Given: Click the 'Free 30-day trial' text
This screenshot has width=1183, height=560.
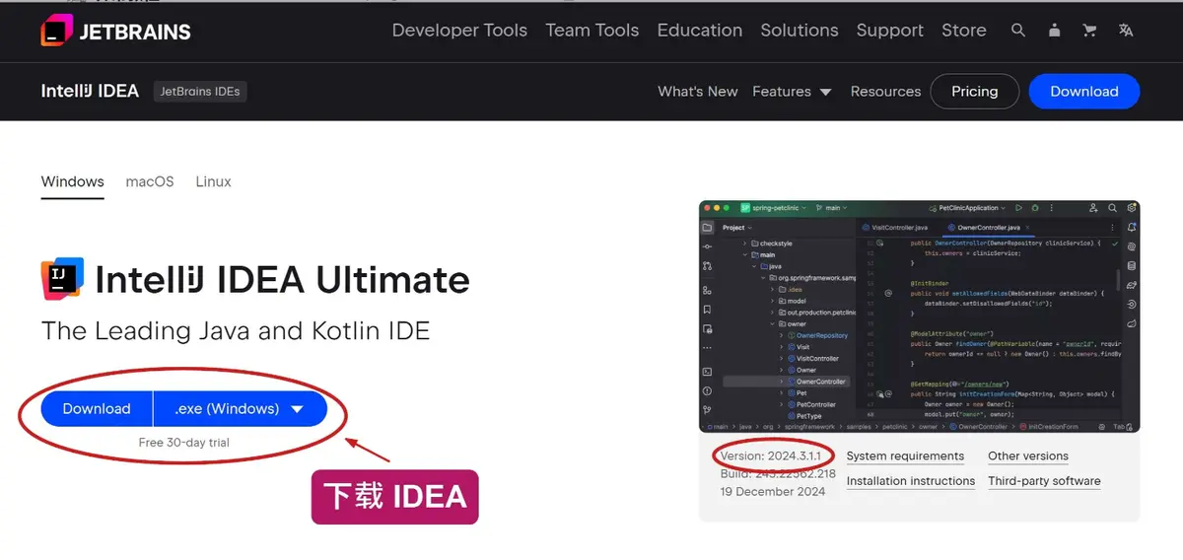Looking at the screenshot, I should click(184, 443).
